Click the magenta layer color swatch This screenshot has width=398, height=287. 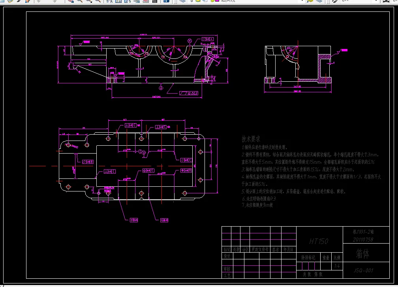pos(217,1)
